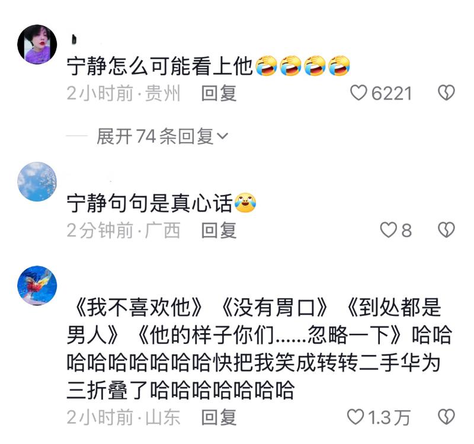Image resolution: width=474 pixels, height=444 pixels.
Task: Tap the long comment starting 《我不喜欢他》
Action: (260, 349)
